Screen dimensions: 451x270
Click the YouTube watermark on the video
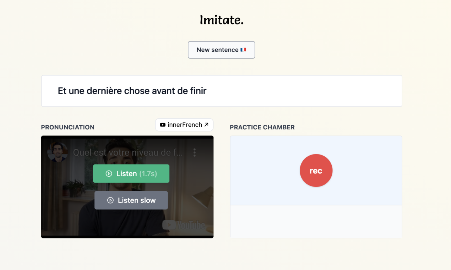click(184, 225)
